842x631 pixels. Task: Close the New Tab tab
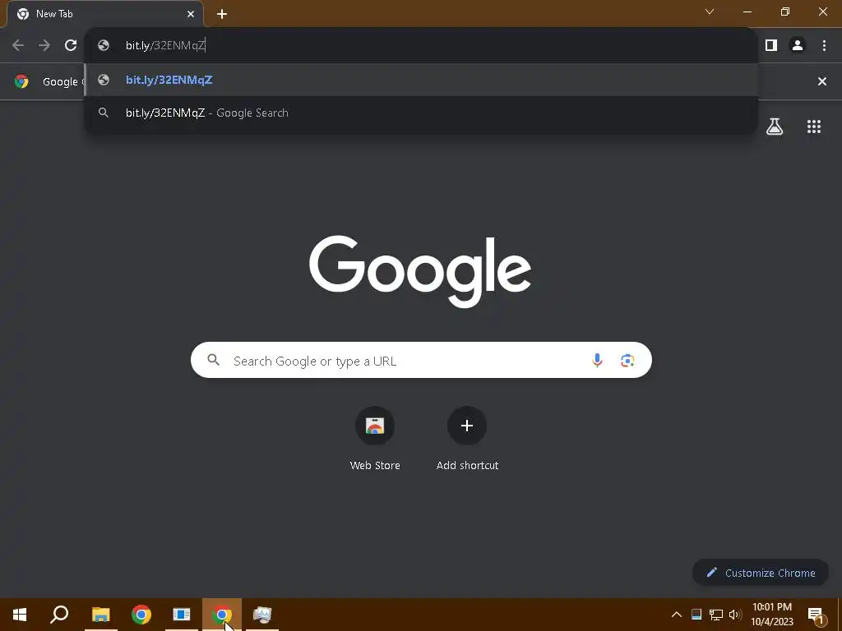click(191, 14)
